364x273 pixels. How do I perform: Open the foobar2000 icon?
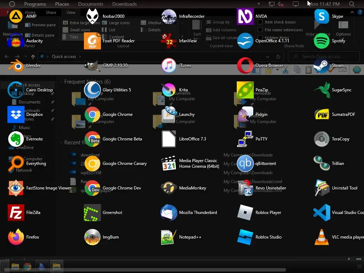point(92,16)
